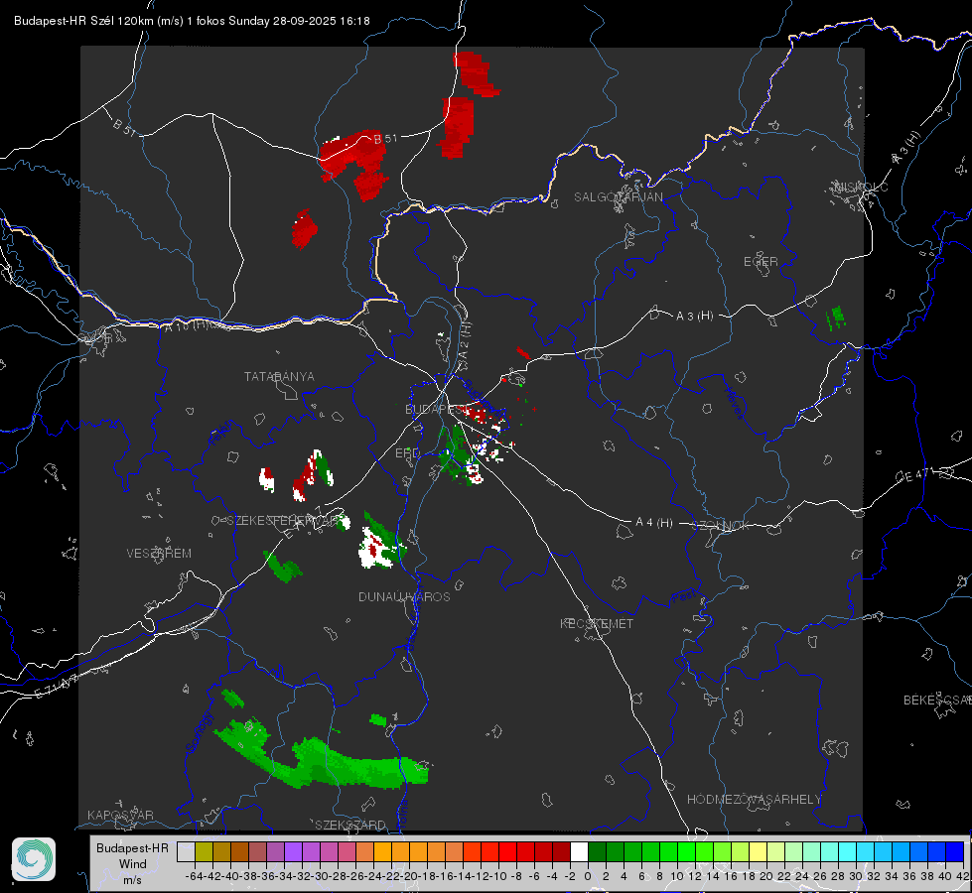
Task: Click the 10 legend value
Action: click(677, 876)
